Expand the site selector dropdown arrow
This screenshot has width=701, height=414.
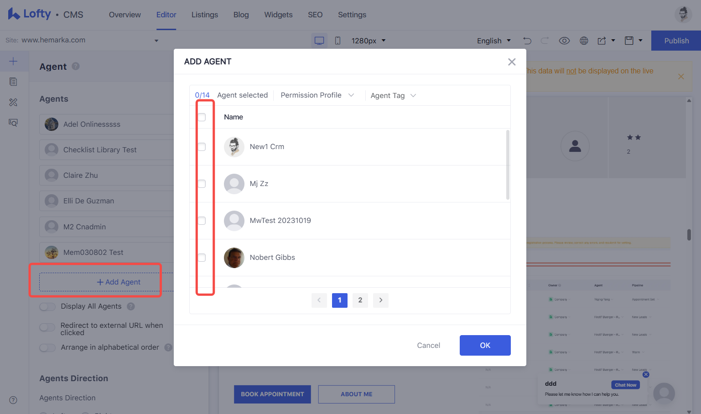[156, 41]
